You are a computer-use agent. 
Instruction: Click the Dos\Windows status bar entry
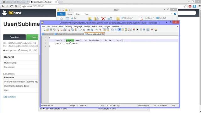pos(144,105)
